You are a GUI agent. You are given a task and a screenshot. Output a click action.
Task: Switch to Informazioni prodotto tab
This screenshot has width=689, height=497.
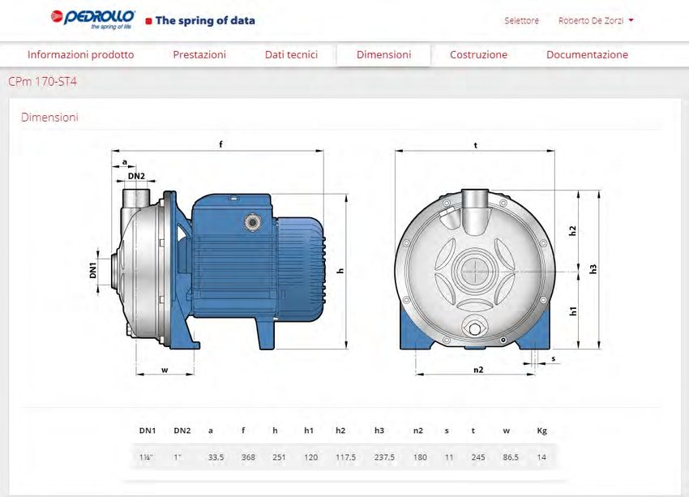pos(80,55)
